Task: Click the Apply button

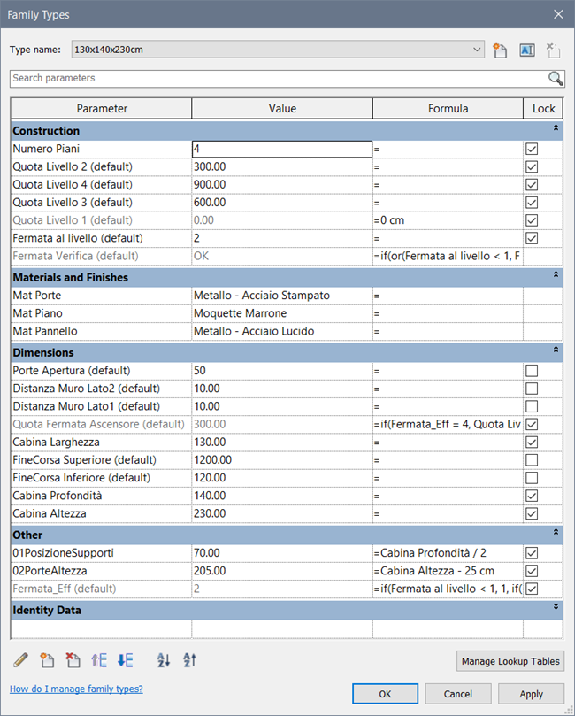Action: click(x=531, y=694)
